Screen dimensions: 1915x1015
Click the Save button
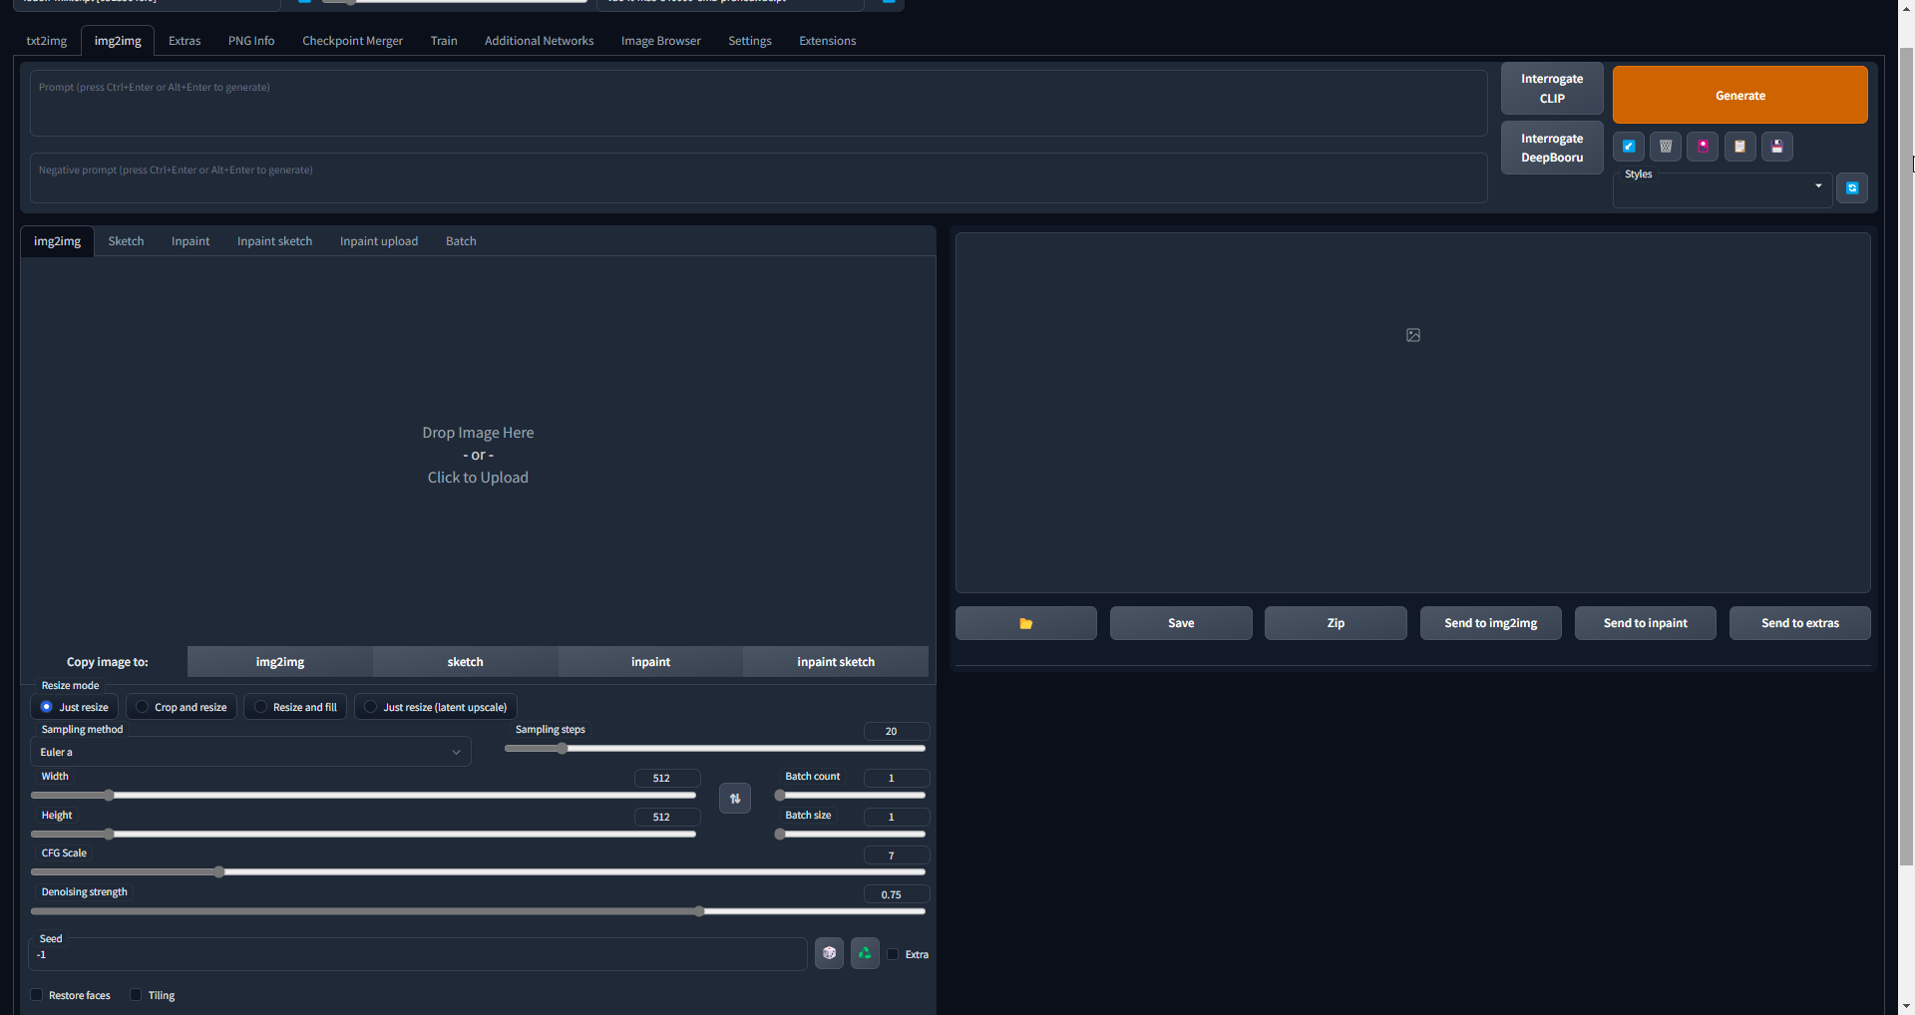pyautogui.click(x=1181, y=623)
